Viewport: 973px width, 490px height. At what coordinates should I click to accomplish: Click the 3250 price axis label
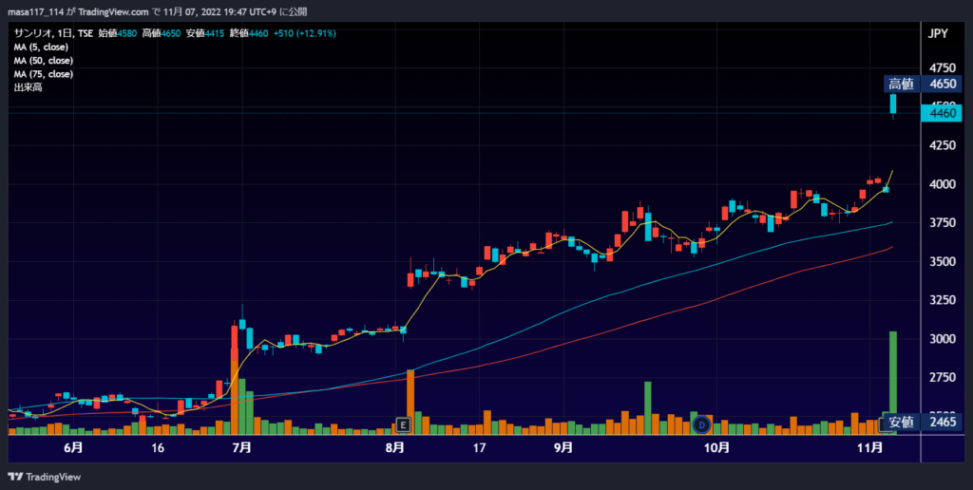942,300
